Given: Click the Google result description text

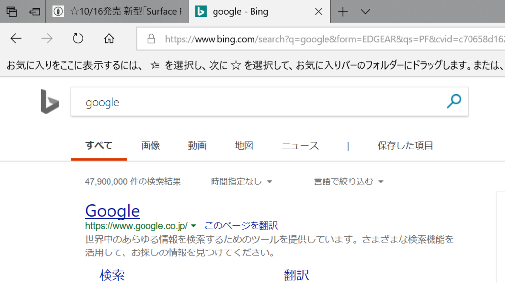Looking at the screenshot, I should click(270, 246).
